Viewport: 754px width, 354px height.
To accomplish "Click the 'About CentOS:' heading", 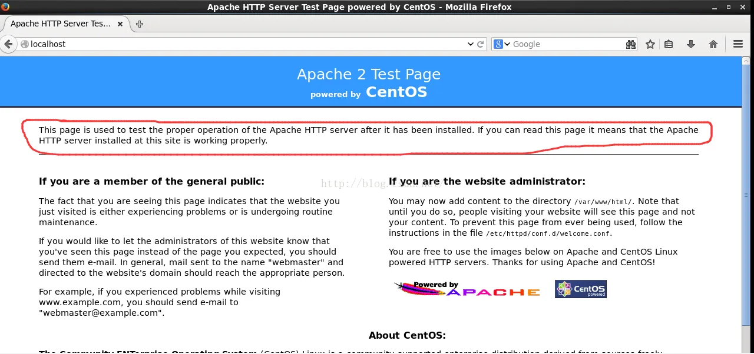I will click(x=407, y=336).
